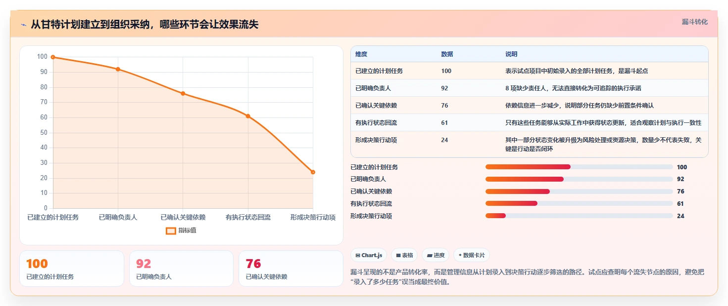Toggle the 指标值 legend swatch

pos(171,230)
